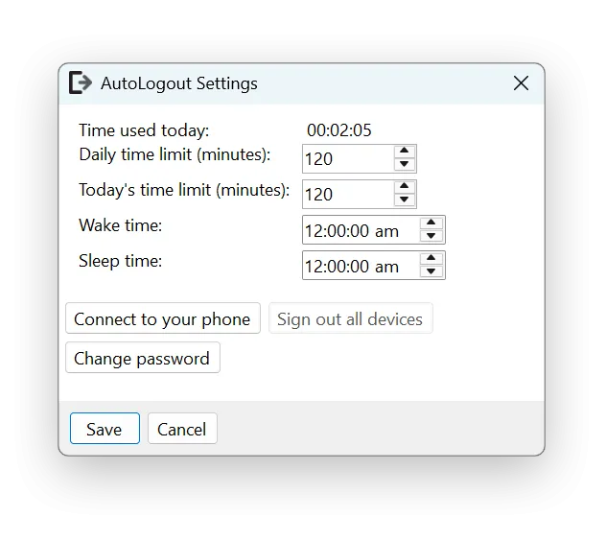Click Sign out all devices button
The image size is (606, 540).
[x=350, y=319]
